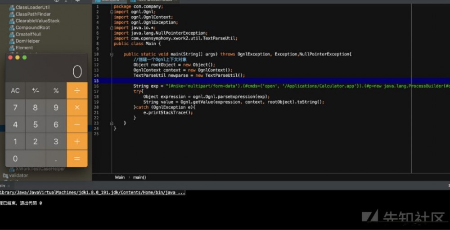This screenshot has width=450, height=230.
Task: Click the Main breadcrumb below the editor
Action: click(x=120, y=177)
